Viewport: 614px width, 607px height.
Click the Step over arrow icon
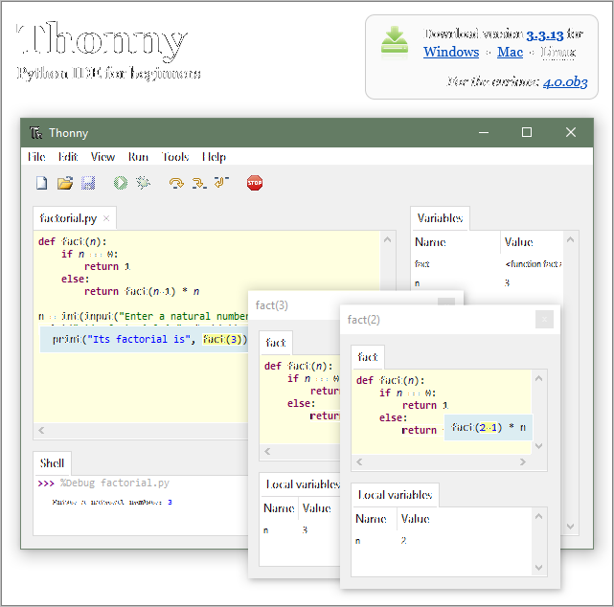[x=176, y=183]
